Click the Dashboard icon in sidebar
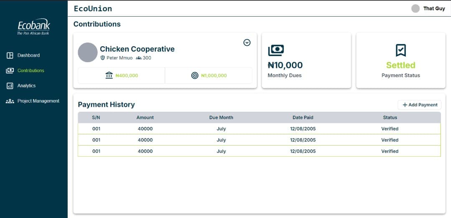 (x=10, y=55)
